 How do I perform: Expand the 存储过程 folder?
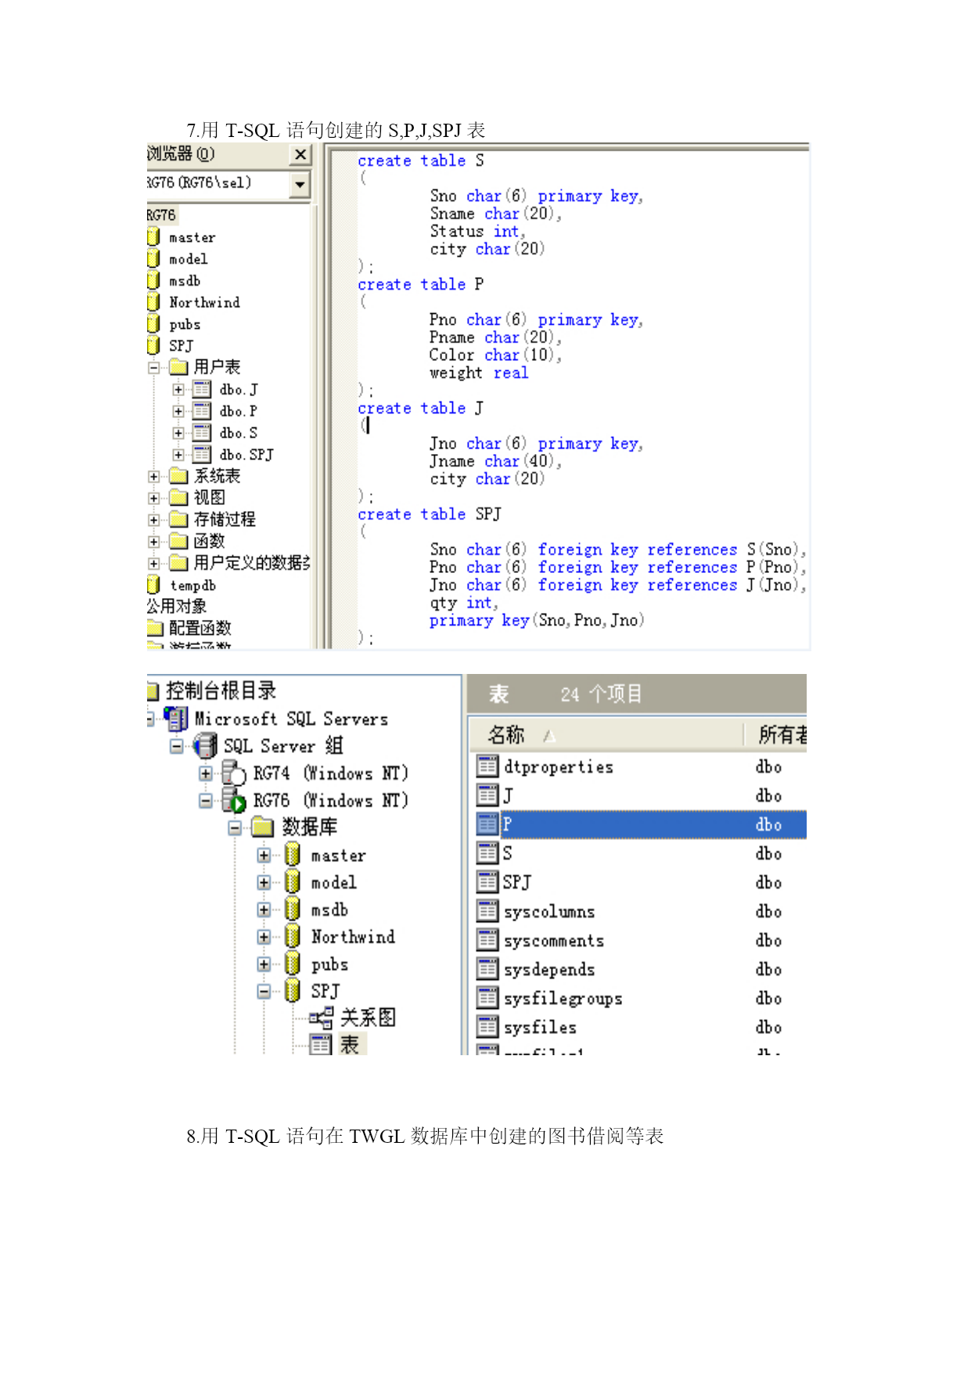coord(154,520)
